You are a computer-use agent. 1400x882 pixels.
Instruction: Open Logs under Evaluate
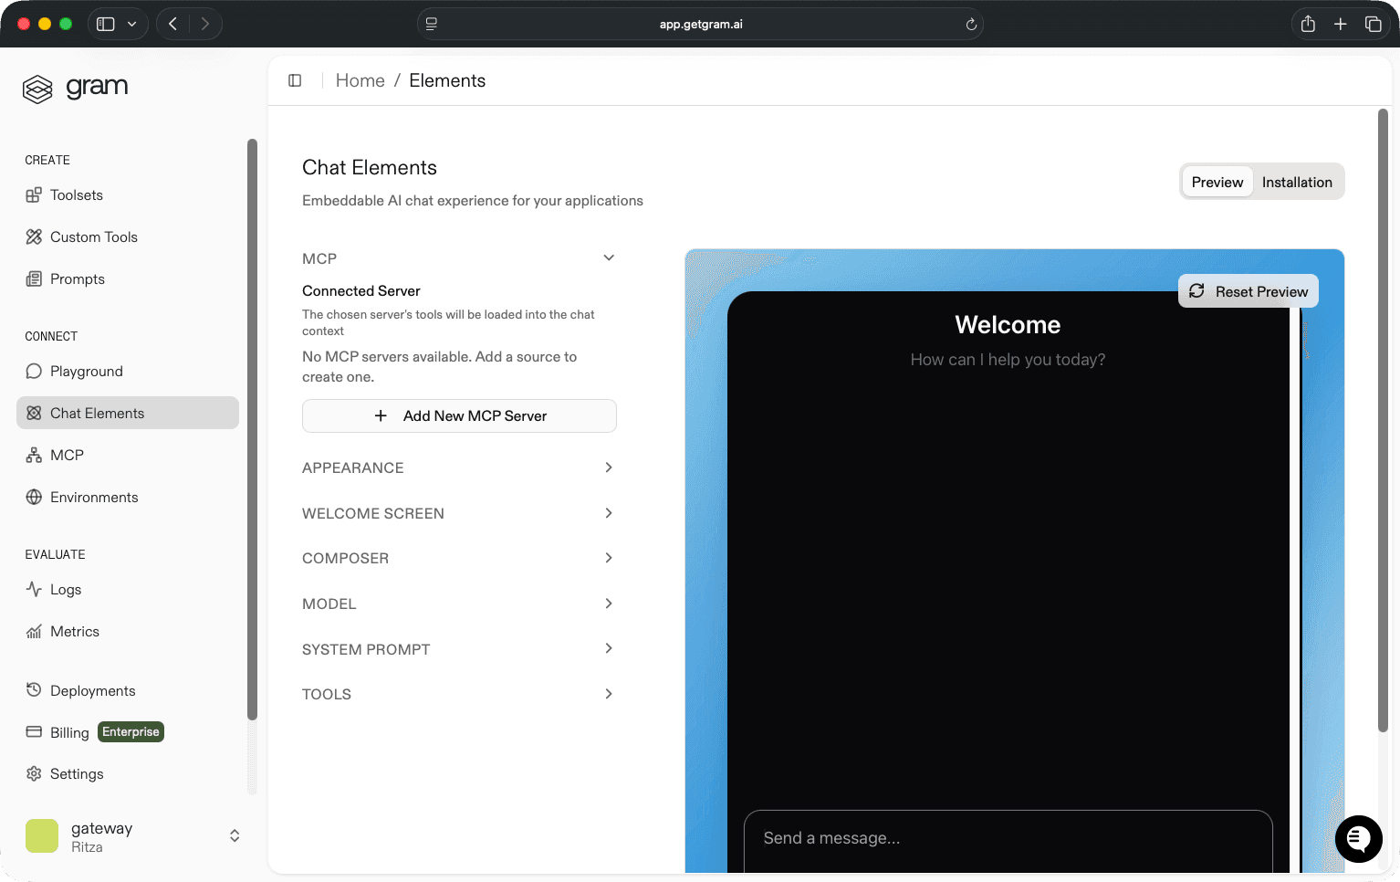pyautogui.click(x=65, y=589)
